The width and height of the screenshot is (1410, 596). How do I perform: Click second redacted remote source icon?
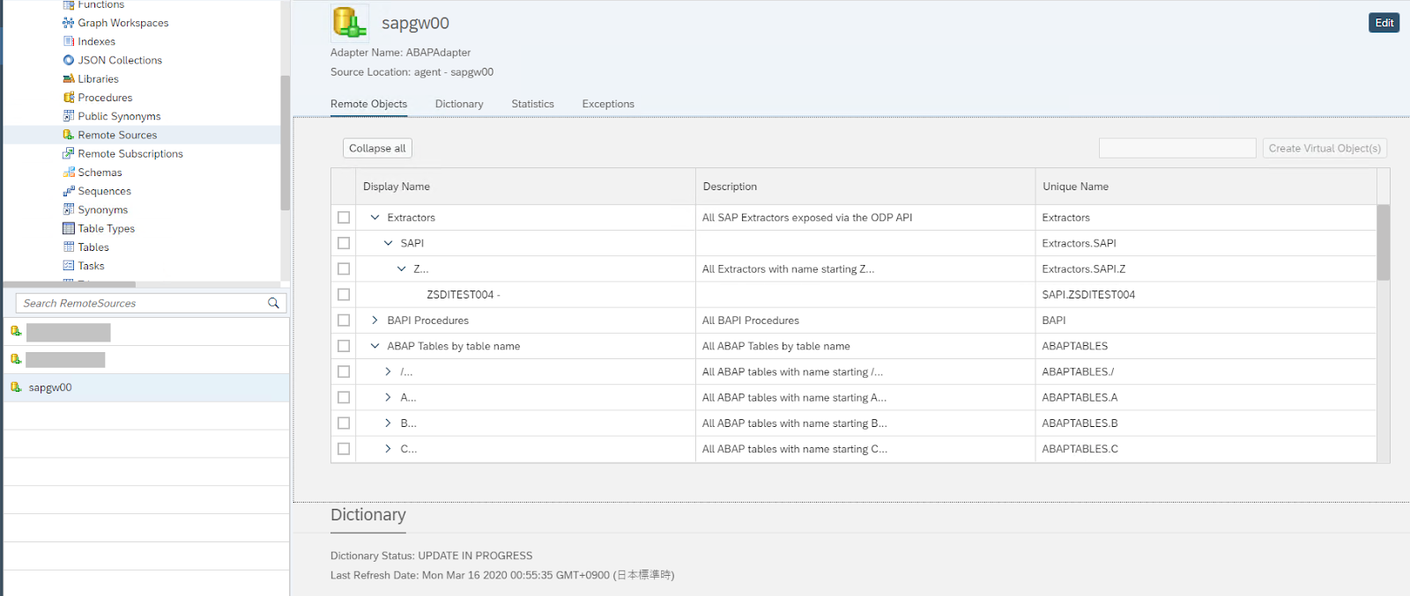(16, 359)
